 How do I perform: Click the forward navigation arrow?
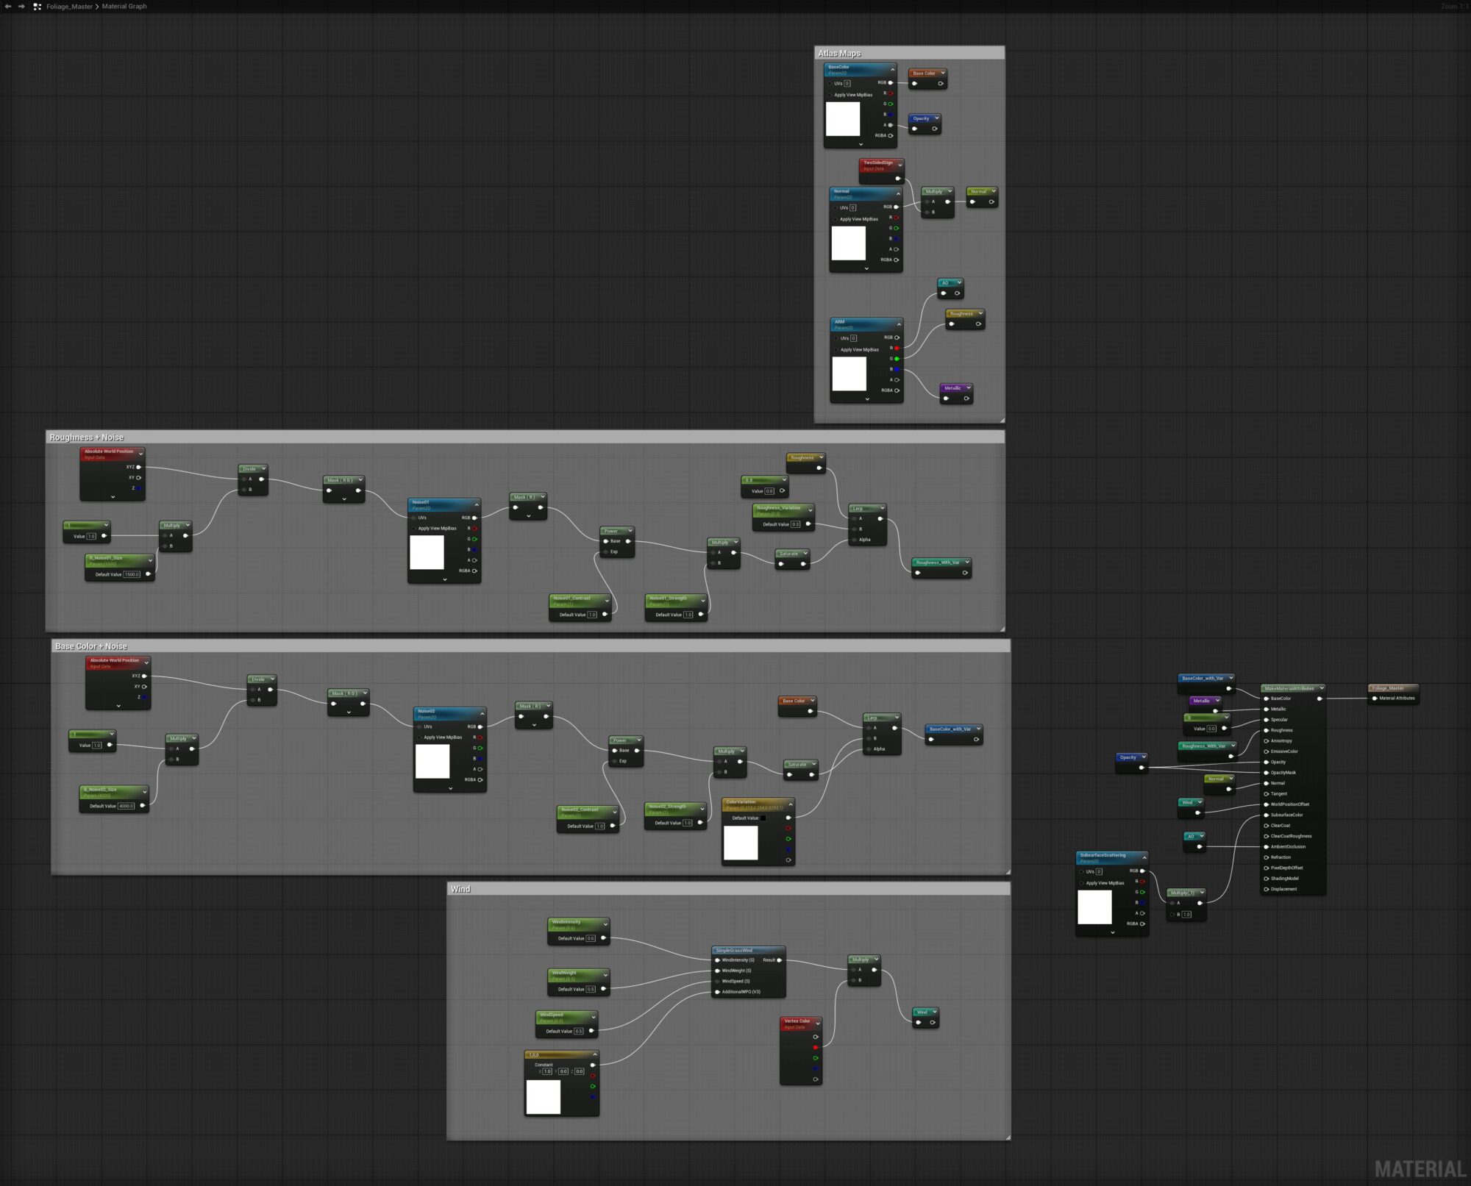tap(21, 6)
